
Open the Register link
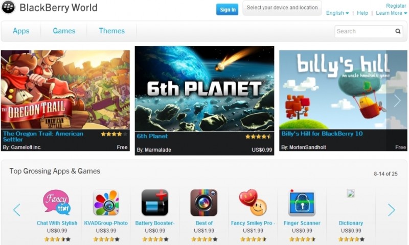pos(396,6)
